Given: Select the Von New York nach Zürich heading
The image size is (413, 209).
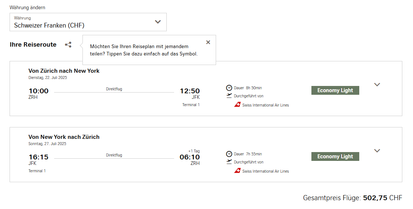Looking at the screenshot, I should tap(64, 137).
